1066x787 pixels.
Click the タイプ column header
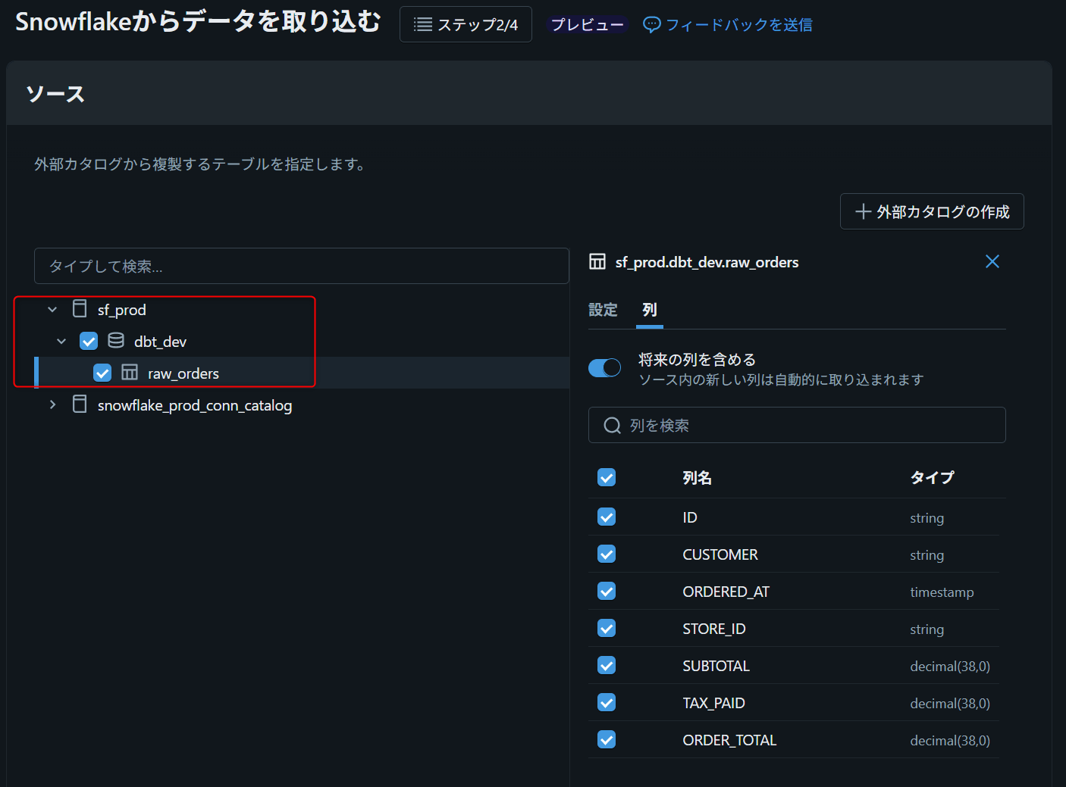(x=933, y=478)
